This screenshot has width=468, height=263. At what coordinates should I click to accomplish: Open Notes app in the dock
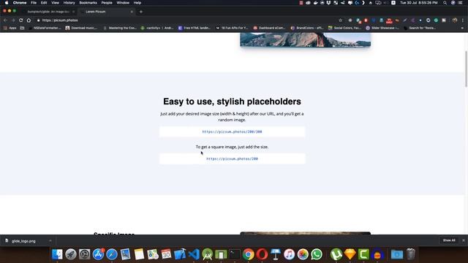tap(139, 254)
